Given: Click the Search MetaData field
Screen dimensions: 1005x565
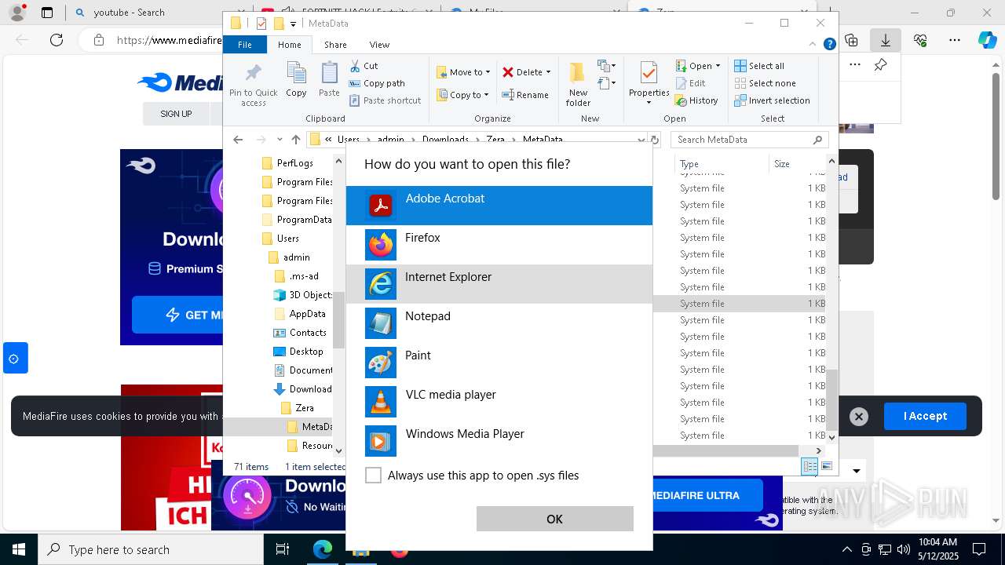Looking at the screenshot, I should 750,140.
